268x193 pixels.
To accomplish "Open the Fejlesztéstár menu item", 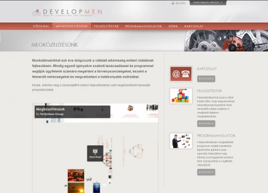I will tap(106, 26).
